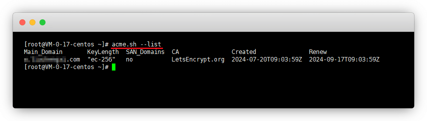
Task: Click the Main_Domain column header
Action: pyautogui.click(x=43, y=52)
